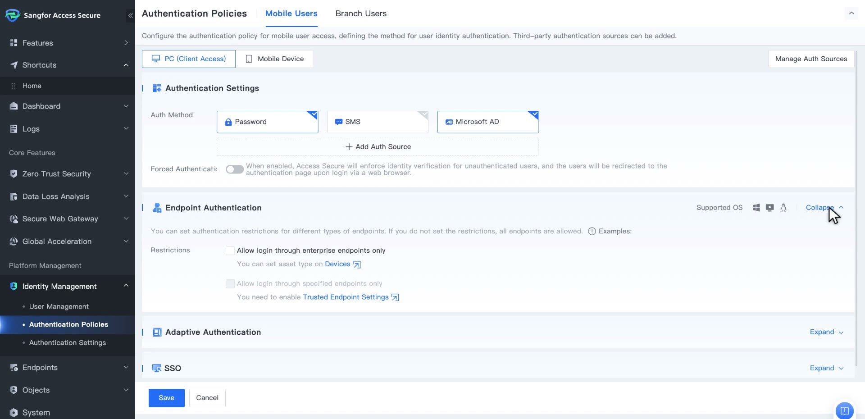Check Allow login through specified endpoints only
865x419 pixels.
pos(230,283)
